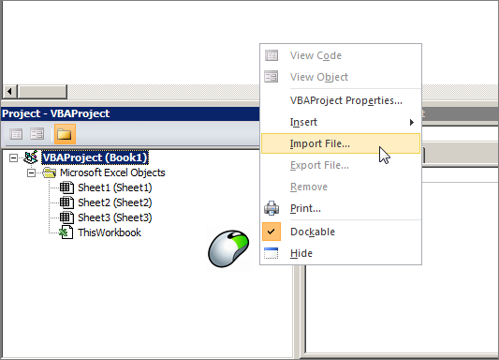The width and height of the screenshot is (499, 360).
Task: Click the View Object toolbar icon
Action: [37, 134]
